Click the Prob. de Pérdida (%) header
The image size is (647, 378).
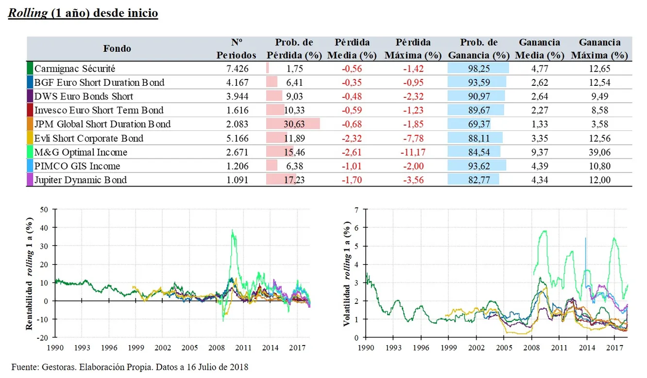click(293, 49)
